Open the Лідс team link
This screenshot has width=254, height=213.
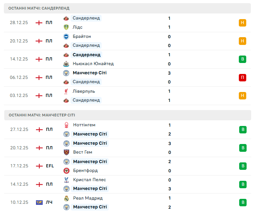77,27
